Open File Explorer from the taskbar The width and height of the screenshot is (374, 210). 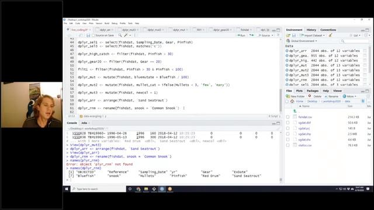(146, 189)
